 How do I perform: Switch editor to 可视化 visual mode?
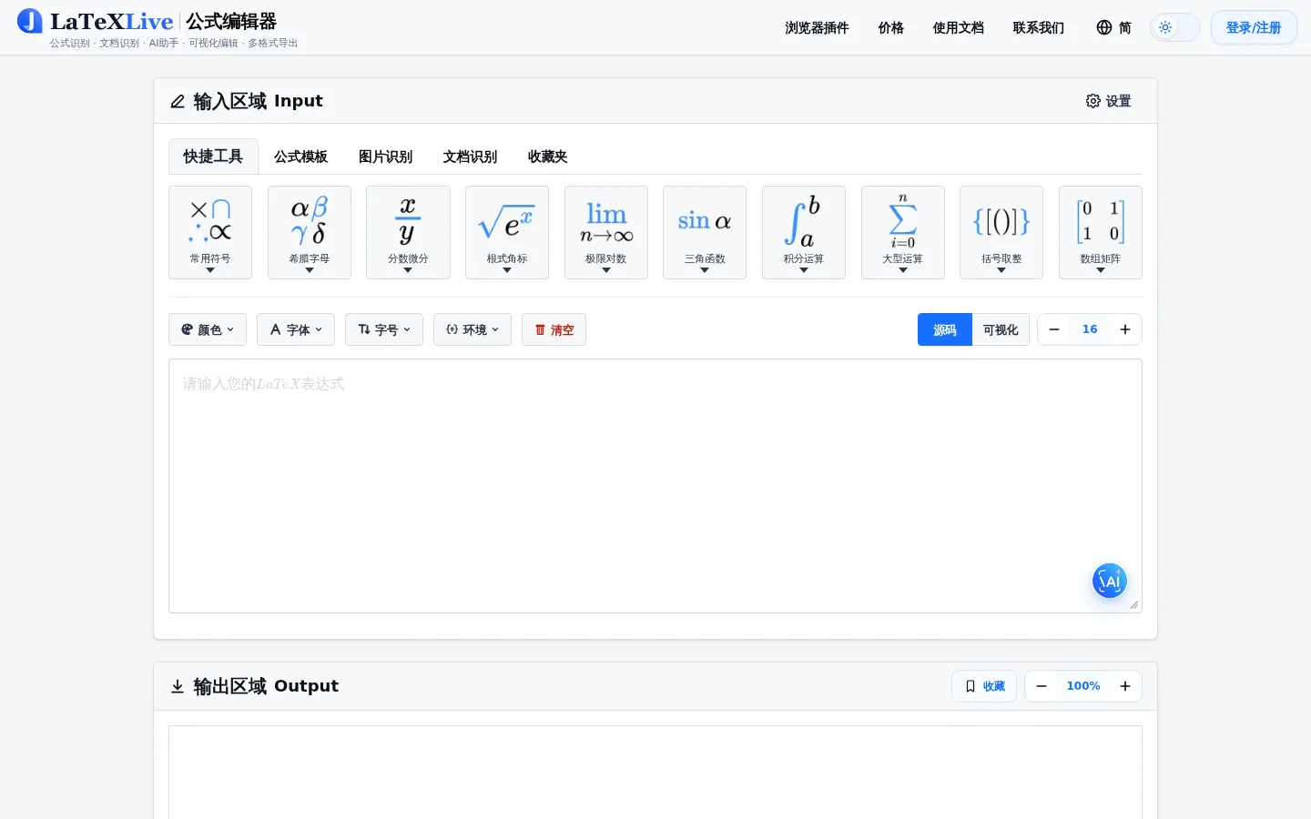tap(1001, 329)
